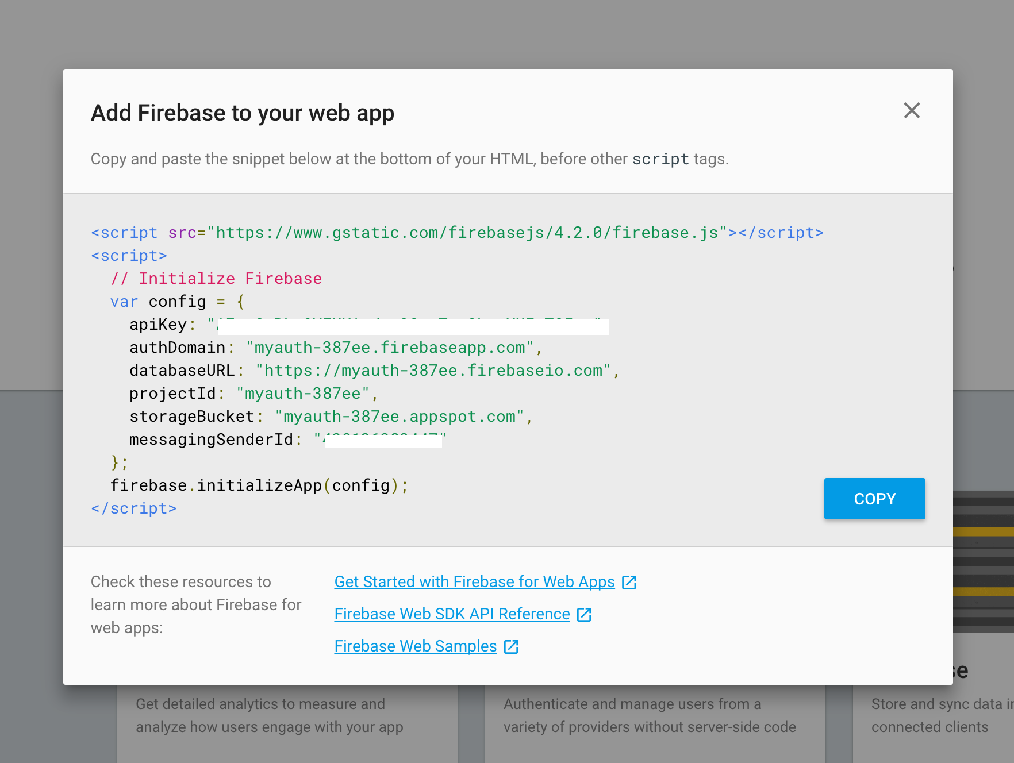Open Firebase Web Samples link
The image size is (1014, 763).
[415, 646]
